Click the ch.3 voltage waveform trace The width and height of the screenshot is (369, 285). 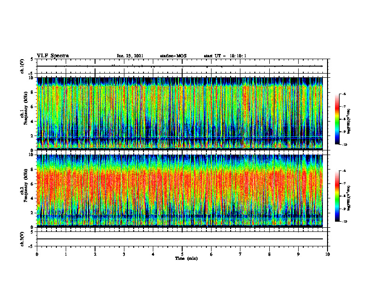coord(180,239)
